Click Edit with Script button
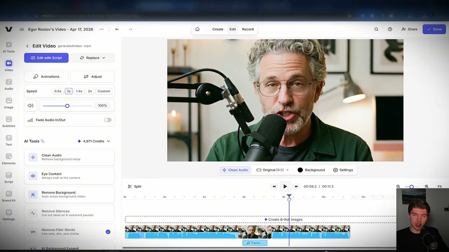The width and height of the screenshot is (449, 252). (x=46, y=58)
